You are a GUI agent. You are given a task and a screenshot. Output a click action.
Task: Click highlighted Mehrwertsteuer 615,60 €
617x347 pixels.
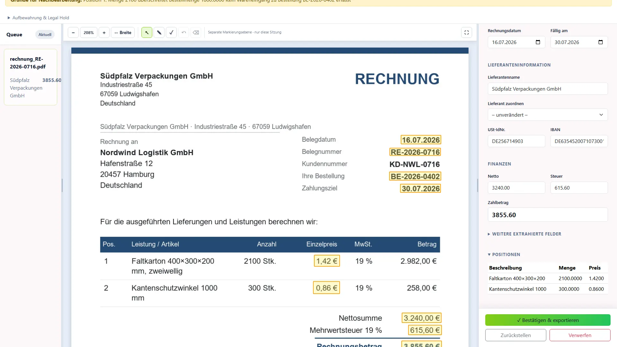coord(425,330)
